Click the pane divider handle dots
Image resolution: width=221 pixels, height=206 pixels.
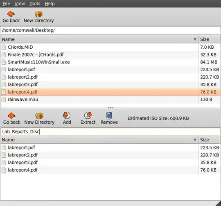pos(110,108)
